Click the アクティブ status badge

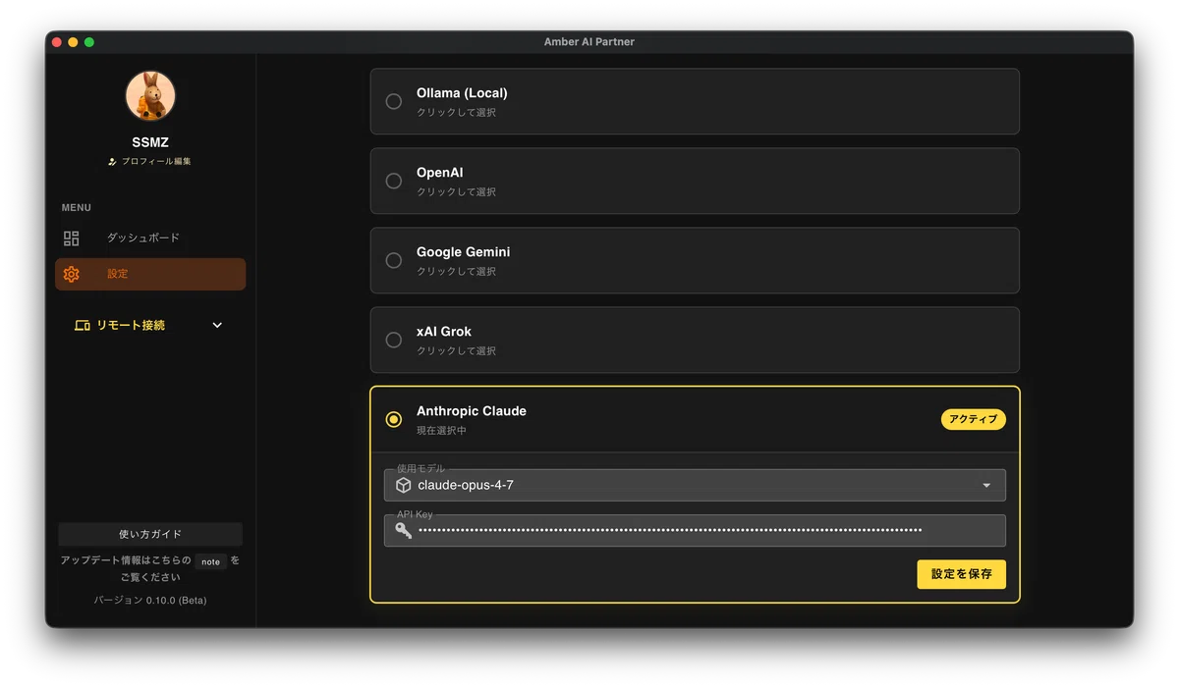coord(974,419)
